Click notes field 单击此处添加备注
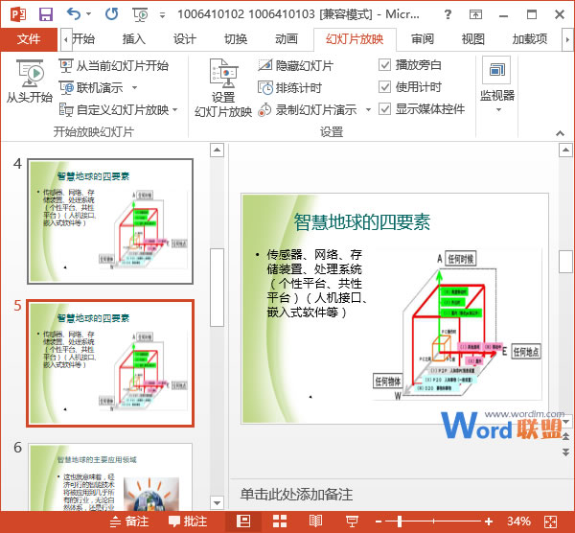Screen dimensions: 575x533 (x=297, y=495)
